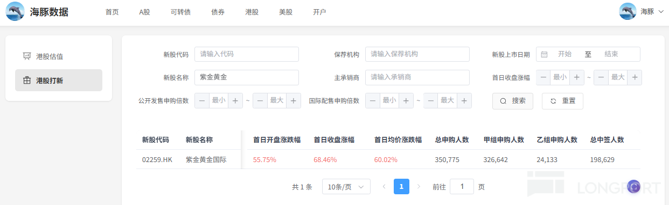Open the 开户 menu item
Viewport: 669px width, 205px height.
pyautogui.click(x=319, y=12)
